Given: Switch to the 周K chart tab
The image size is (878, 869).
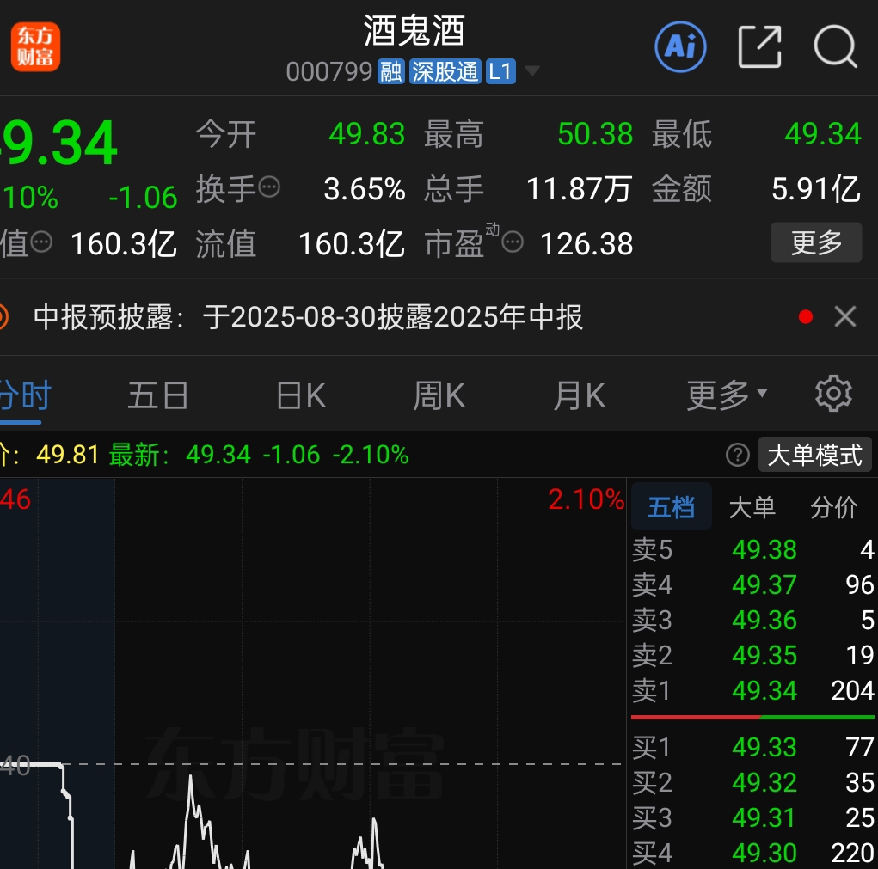Looking at the screenshot, I should pyautogui.click(x=439, y=395).
